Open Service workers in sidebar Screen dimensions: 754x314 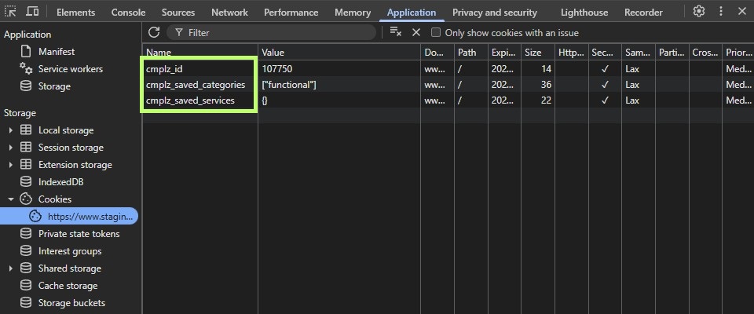point(70,69)
